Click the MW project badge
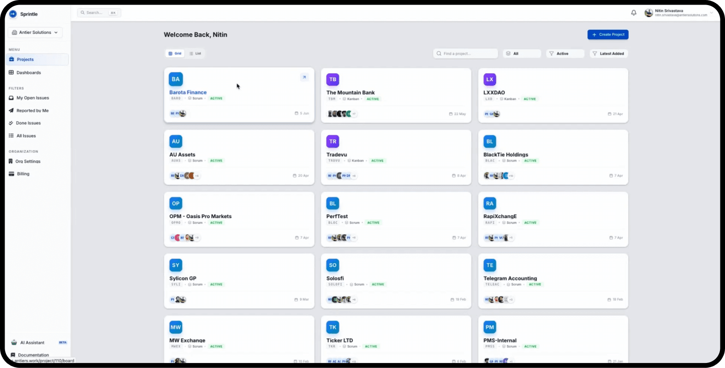Viewport: 725px width, 368px height. point(176,327)
